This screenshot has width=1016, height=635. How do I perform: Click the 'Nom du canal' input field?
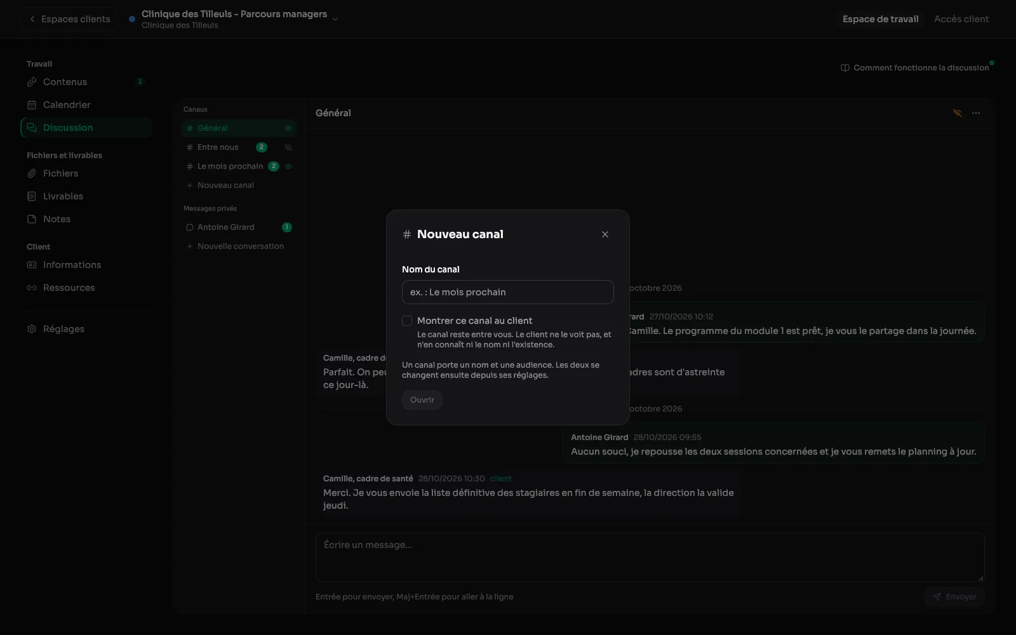[508, 292]
